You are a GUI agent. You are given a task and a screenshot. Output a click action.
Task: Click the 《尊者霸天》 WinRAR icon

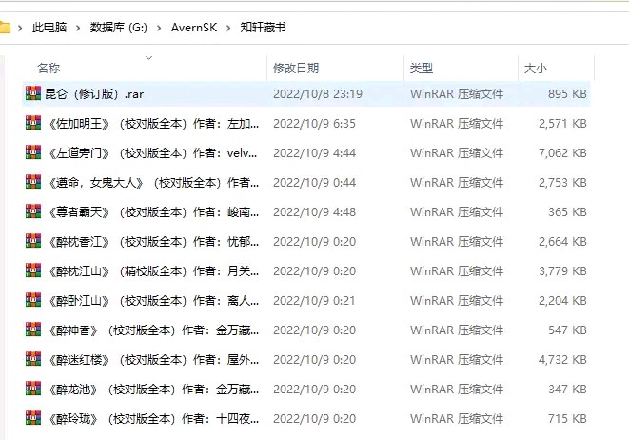[x=33, y=212]
